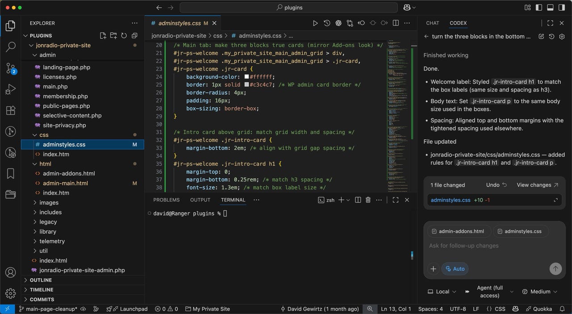Open changes compare icon in editor toolbar

click(x=349, y=23)
